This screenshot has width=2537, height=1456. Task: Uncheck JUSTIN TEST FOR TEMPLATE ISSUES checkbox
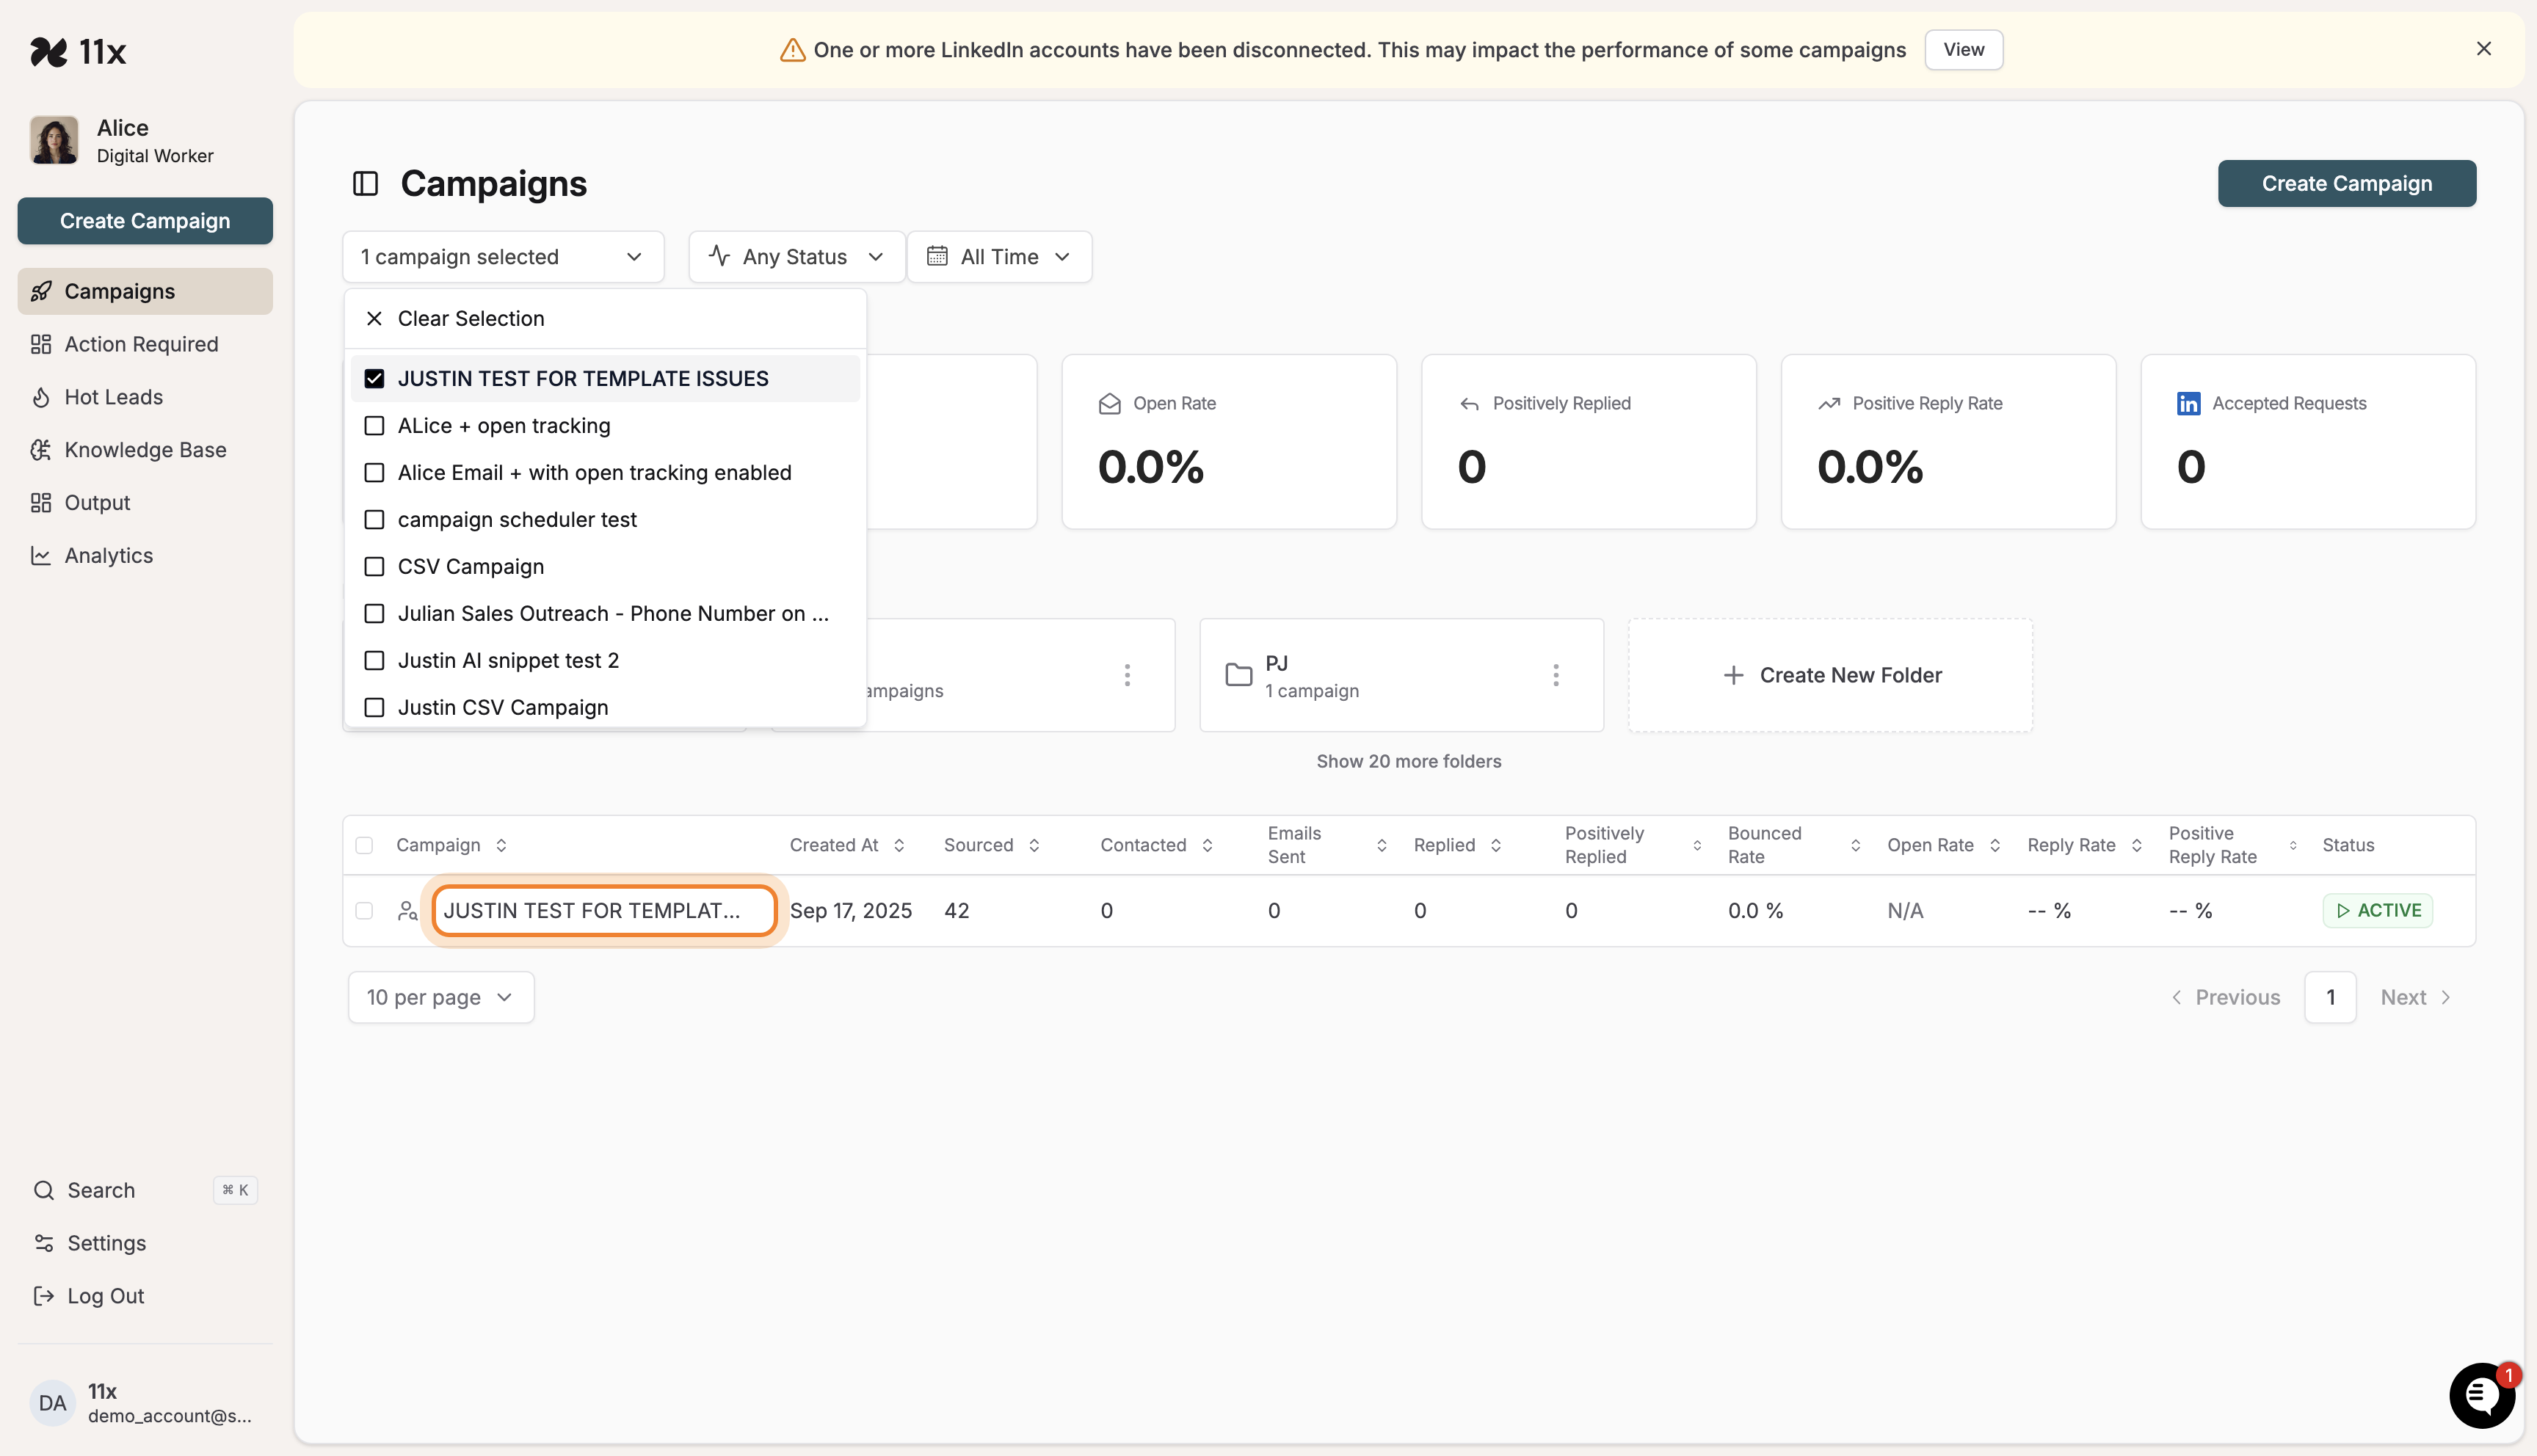tap(374, 379)
